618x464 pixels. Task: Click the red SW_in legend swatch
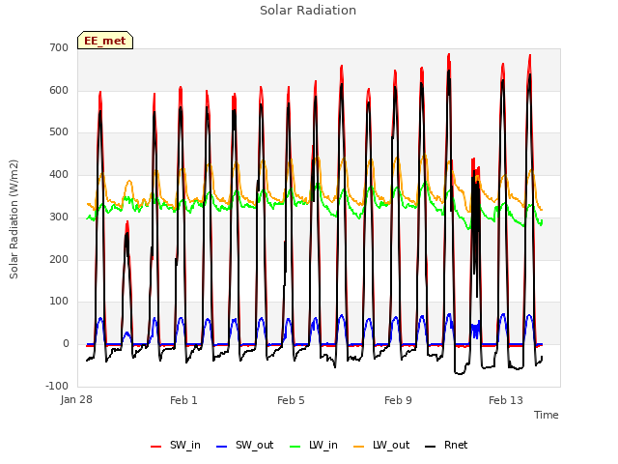click(x=156, y=447)
